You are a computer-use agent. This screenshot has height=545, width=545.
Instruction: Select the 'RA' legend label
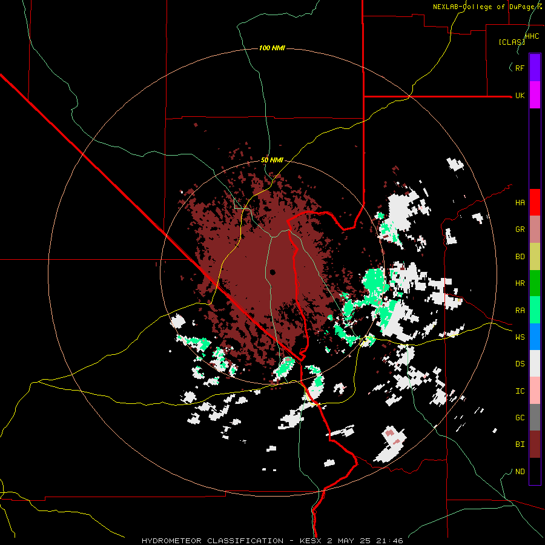(520, 311)
